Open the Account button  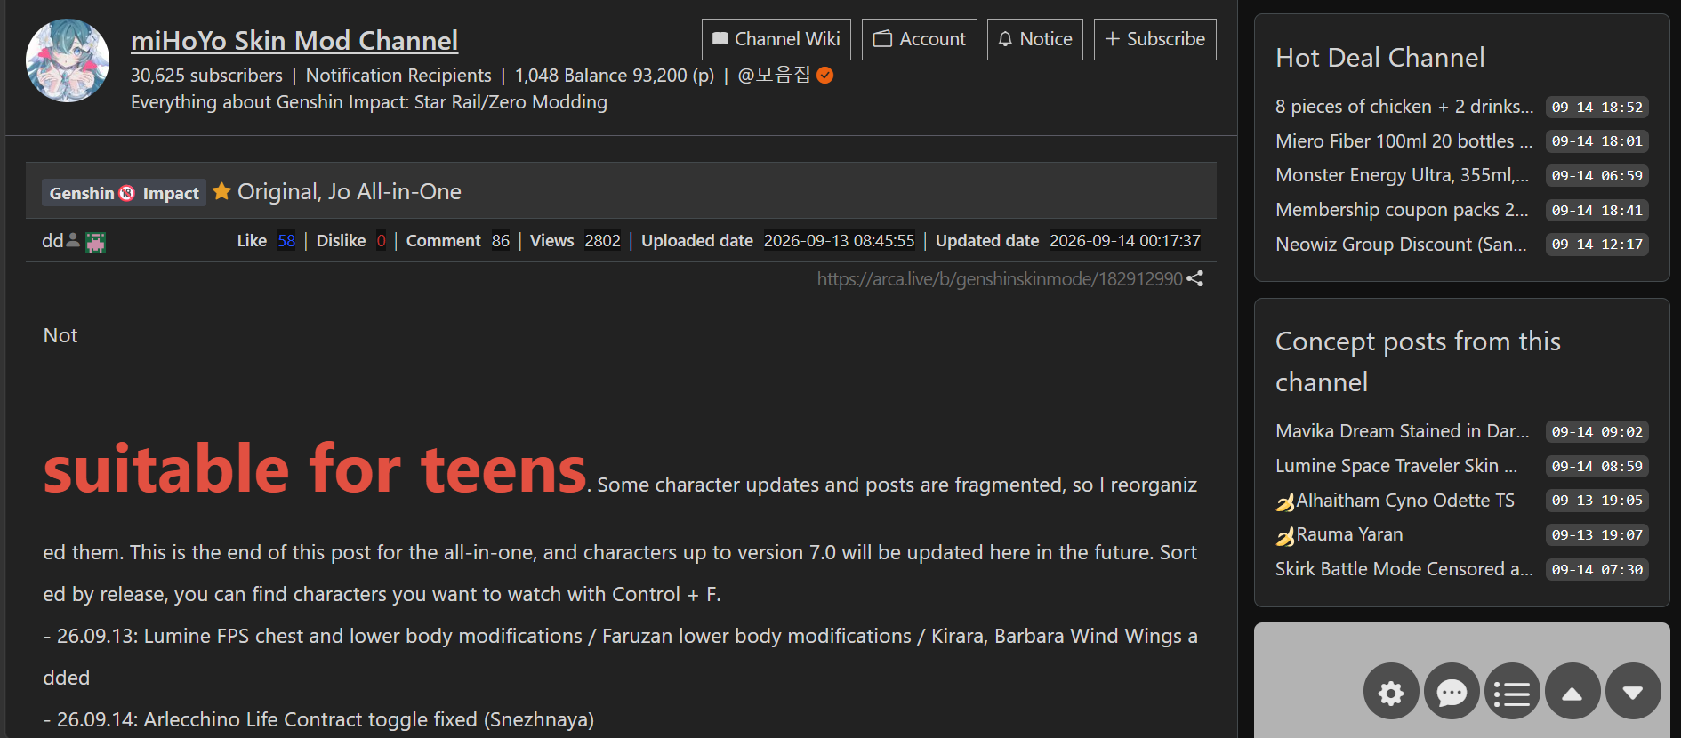920,39
